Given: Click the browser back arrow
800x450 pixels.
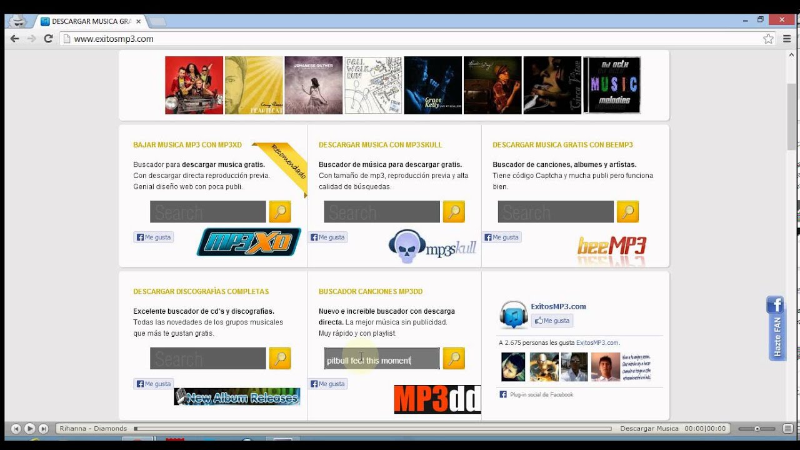Looking at the screenshot, I should pyautogui.click(x=15, y=39).
